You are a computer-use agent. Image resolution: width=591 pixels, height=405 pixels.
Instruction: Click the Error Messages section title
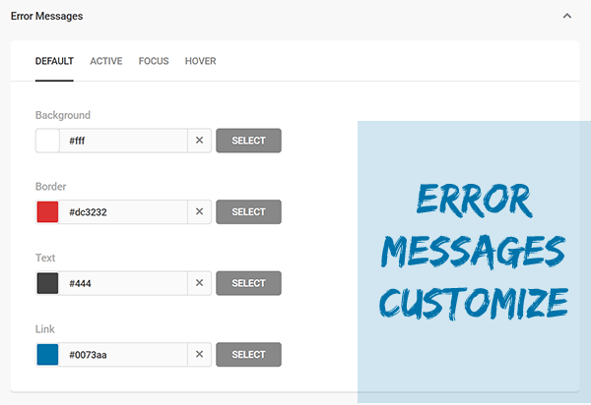tap(46, 16)
